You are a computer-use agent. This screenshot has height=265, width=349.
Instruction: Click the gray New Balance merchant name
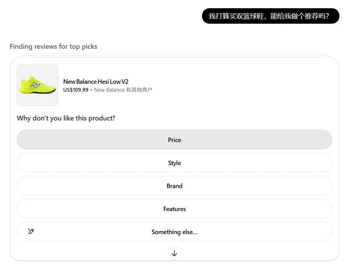coord(109,90)
